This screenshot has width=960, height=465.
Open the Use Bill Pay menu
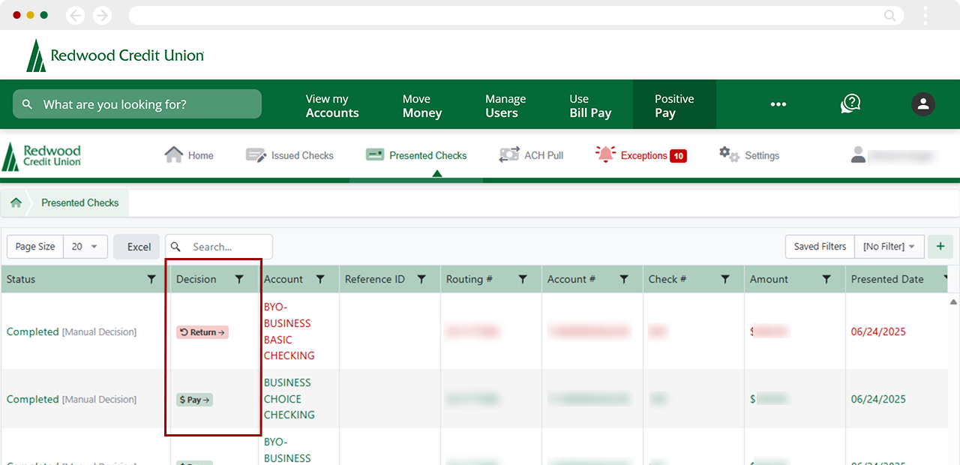590,106
